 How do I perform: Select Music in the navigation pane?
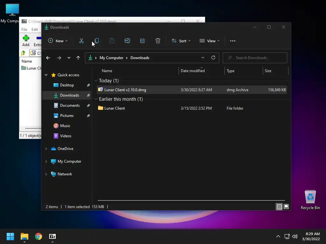[x=67, y=126]
